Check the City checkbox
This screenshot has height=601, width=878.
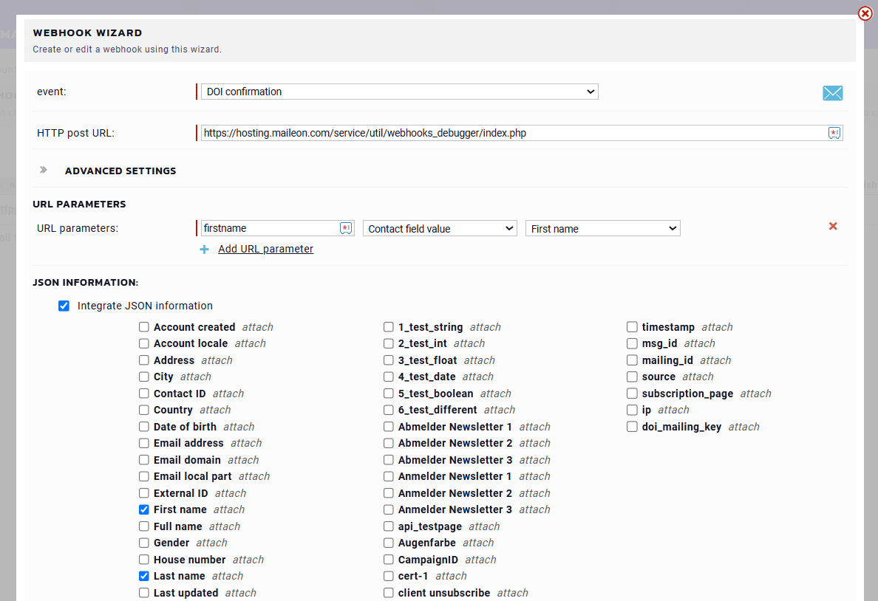[144, 377]
